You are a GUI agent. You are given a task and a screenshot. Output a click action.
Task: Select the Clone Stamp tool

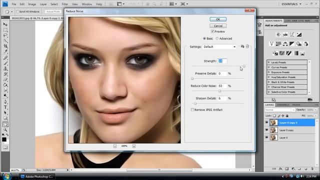coord(5,68)
